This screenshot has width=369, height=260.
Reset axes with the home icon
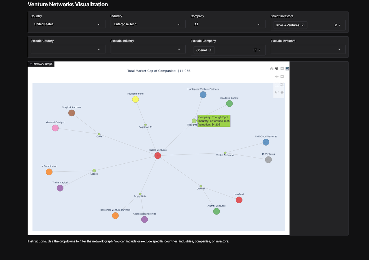tap(282, 92)
